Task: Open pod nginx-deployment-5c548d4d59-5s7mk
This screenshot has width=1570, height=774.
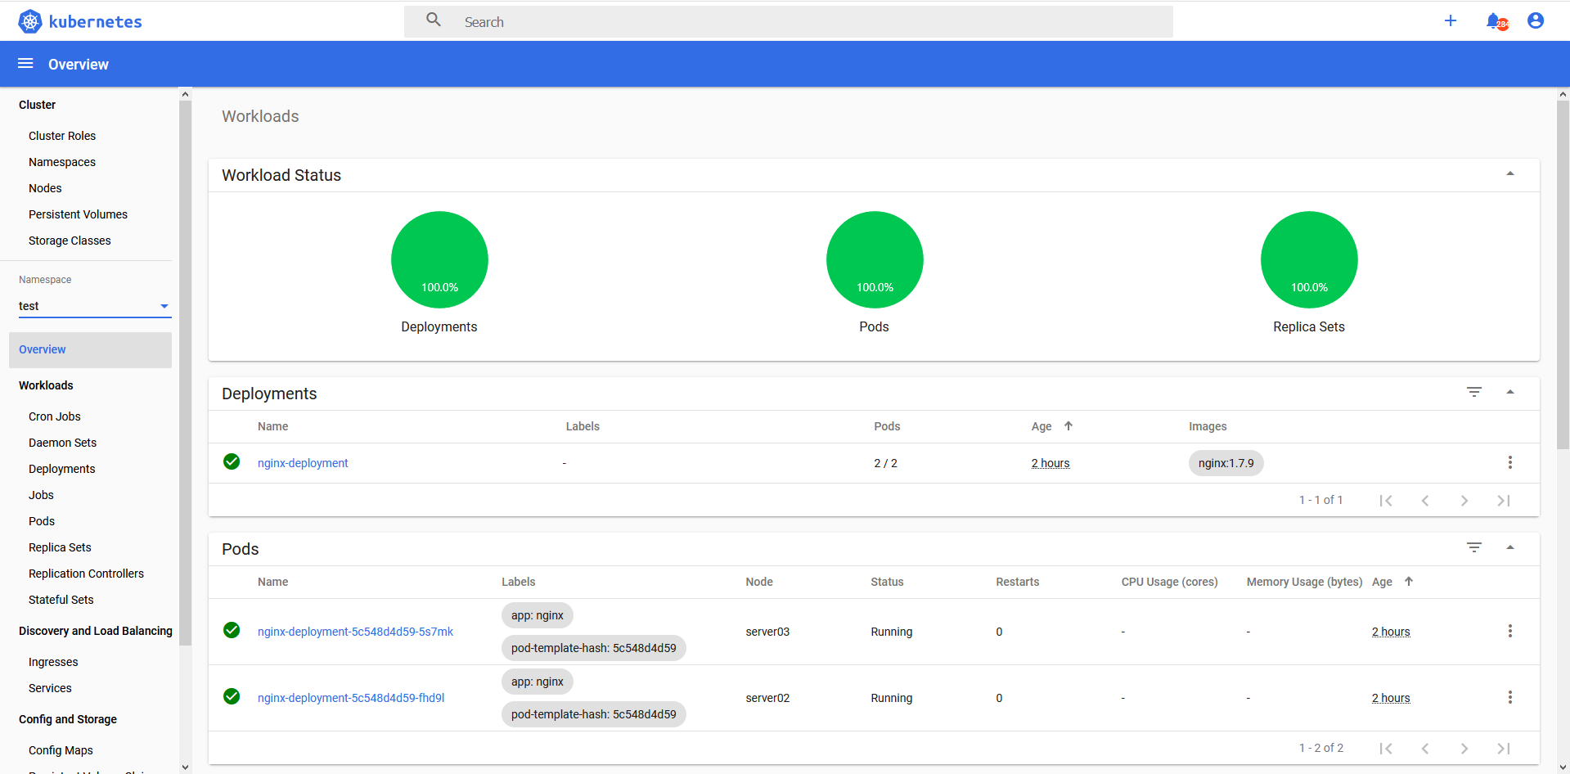Action: [355, 632]
